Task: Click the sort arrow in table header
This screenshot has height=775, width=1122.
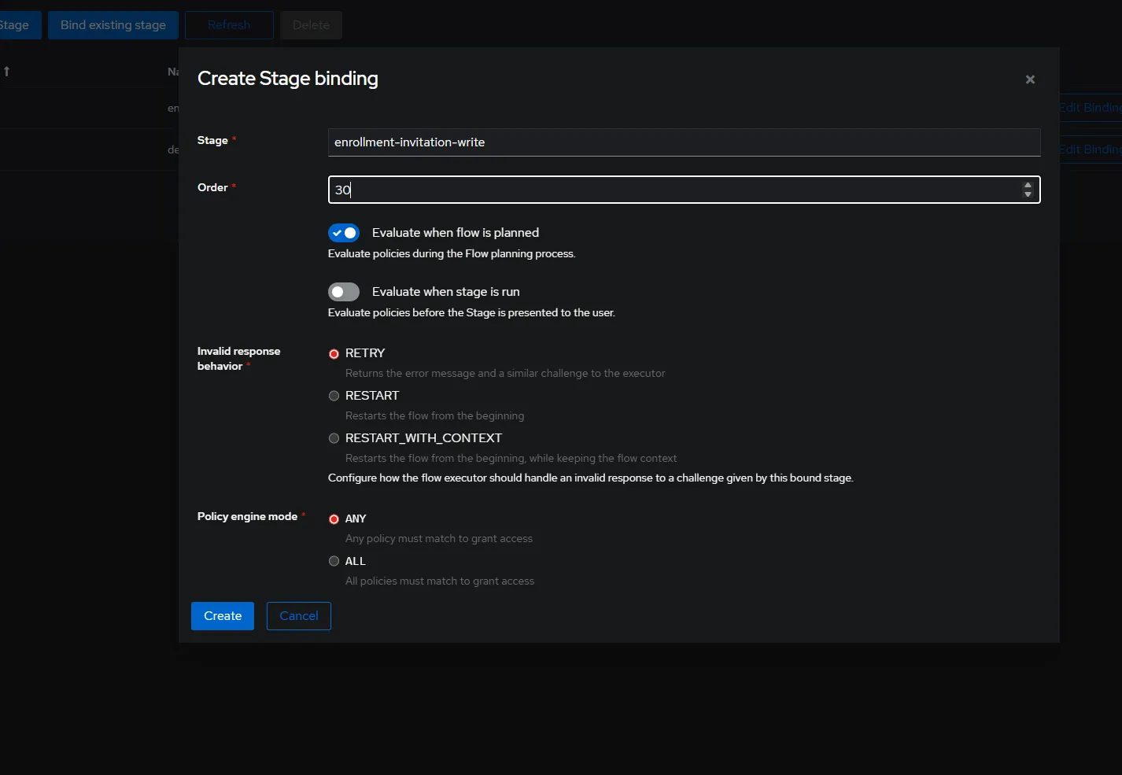Action: (7, 72)
